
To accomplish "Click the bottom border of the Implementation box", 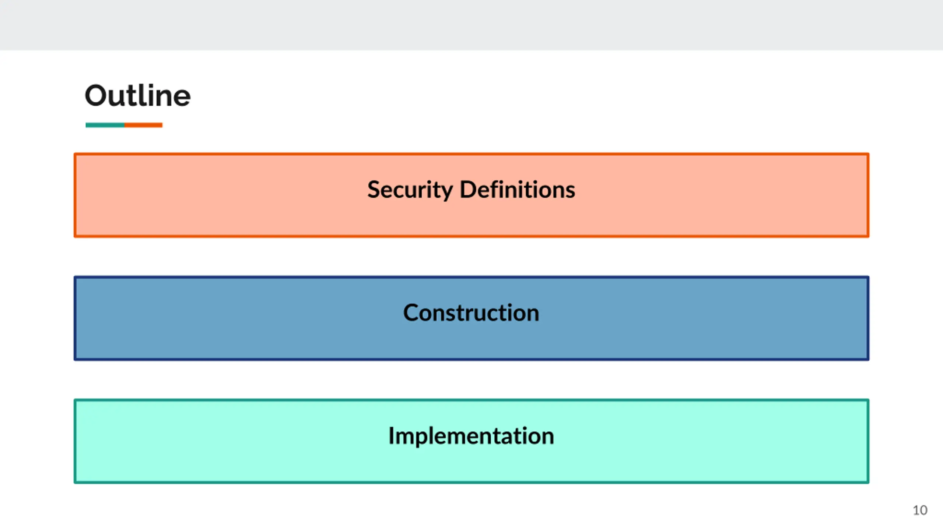I will coord(471,482).
